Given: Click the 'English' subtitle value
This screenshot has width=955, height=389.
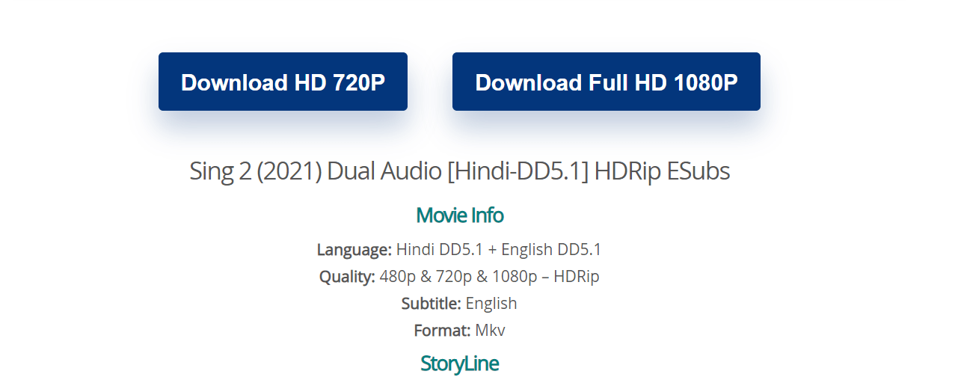Looking at the screenshot, I should pyautogui.click(x=491, y=304).
